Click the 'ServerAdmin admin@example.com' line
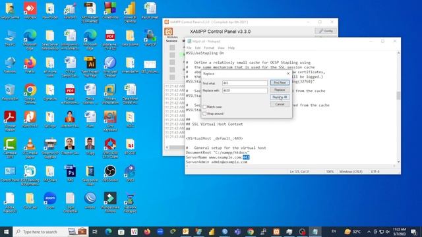422x237 pixels. [216, 162]
